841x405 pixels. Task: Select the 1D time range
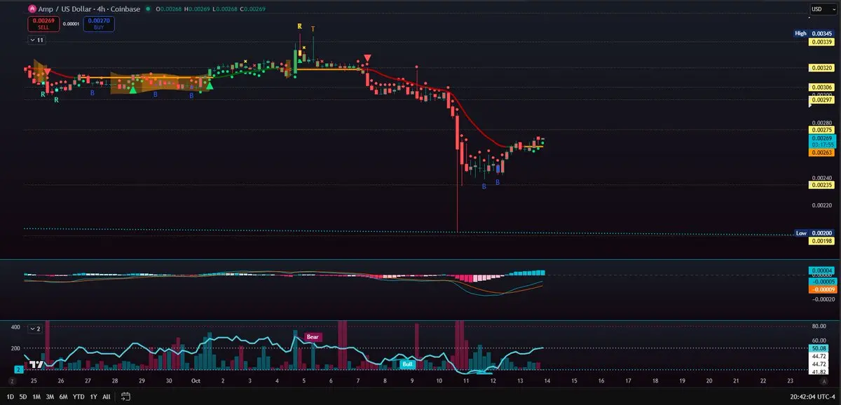[12, 397]
